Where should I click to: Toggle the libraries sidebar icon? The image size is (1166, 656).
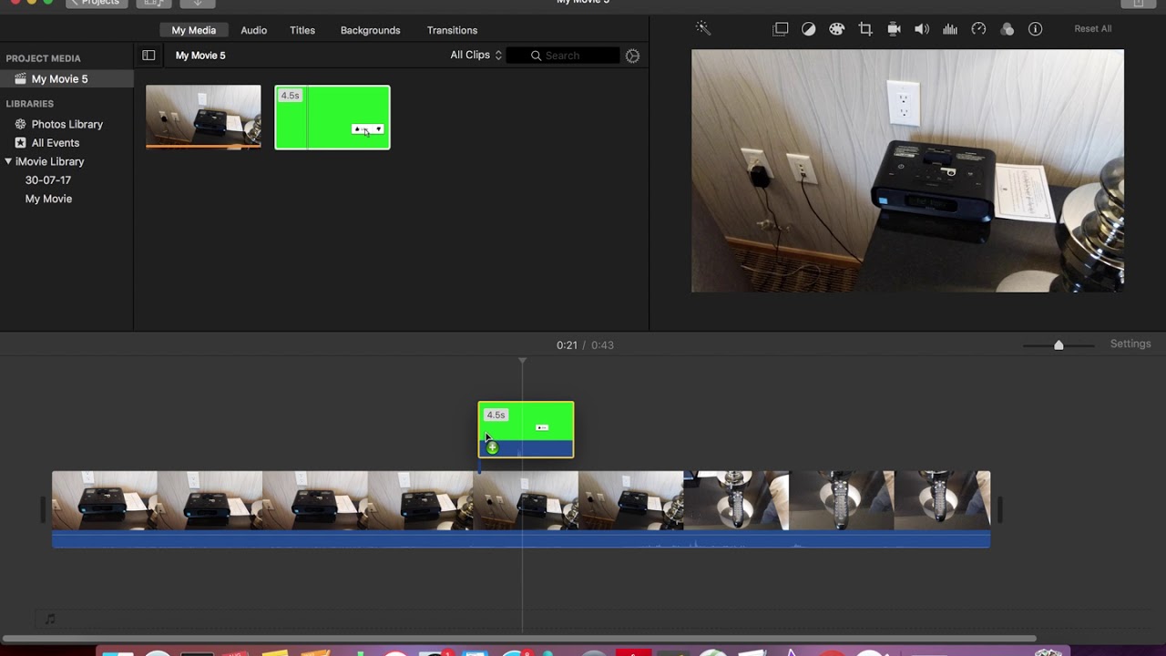pyautogui.click(x=148, y=56)
